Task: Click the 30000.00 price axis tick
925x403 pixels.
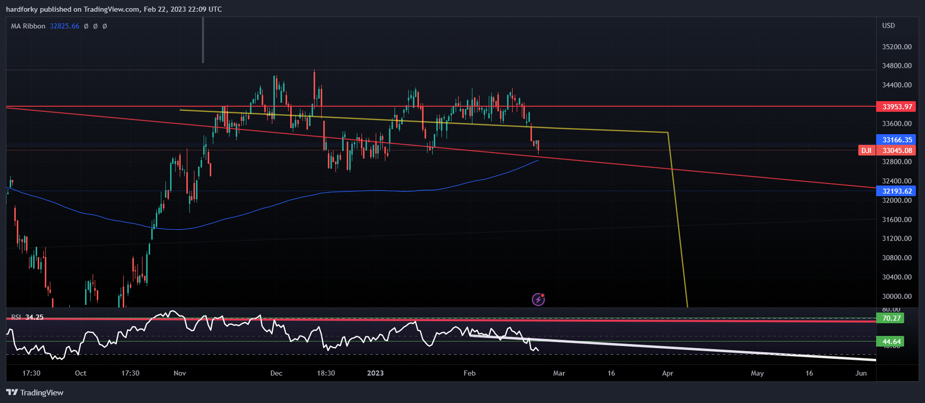Action: pos(896,296)
